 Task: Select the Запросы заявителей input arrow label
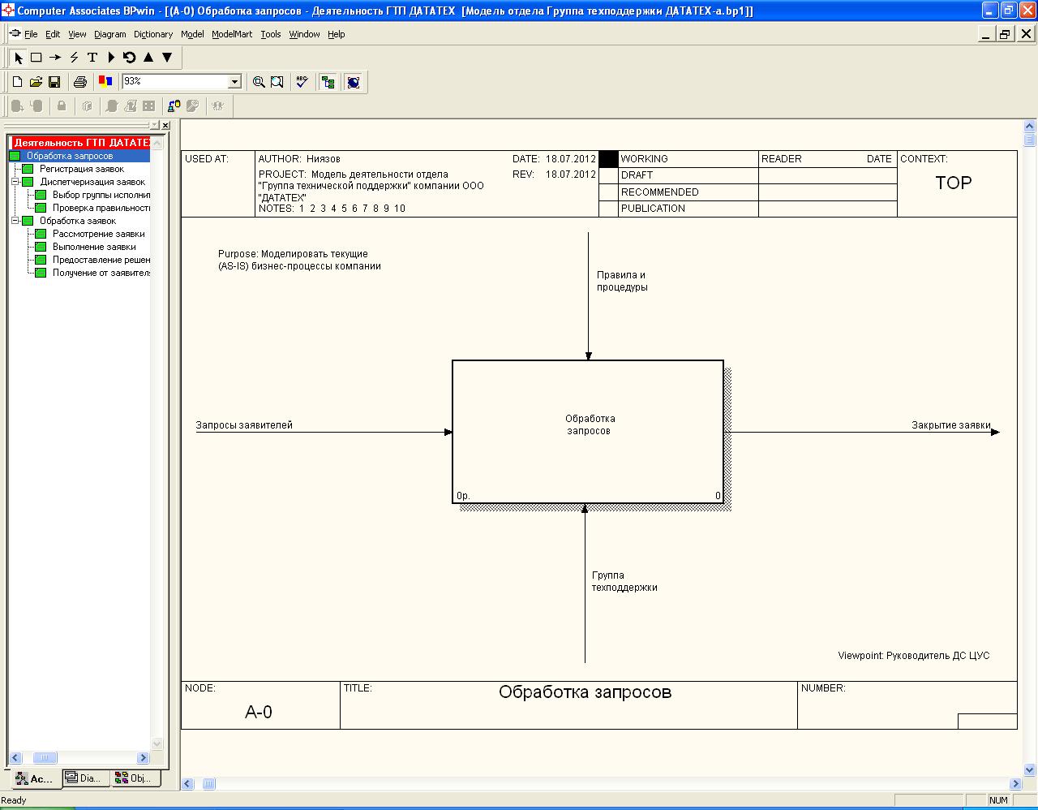(x=244, y=425)
